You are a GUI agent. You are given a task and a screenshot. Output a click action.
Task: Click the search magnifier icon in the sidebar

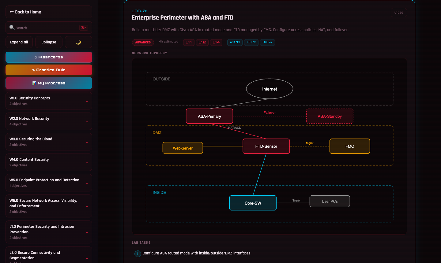pos(12,28)
